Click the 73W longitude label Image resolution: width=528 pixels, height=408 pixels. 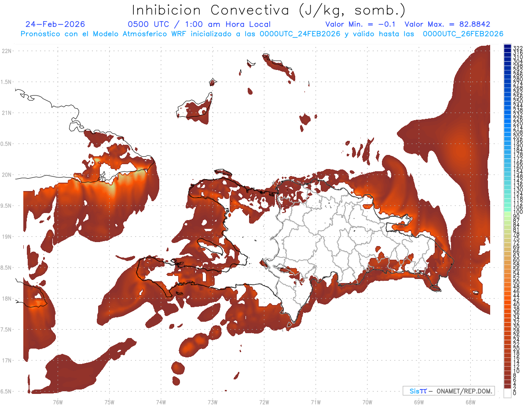(x=213, y=402)
